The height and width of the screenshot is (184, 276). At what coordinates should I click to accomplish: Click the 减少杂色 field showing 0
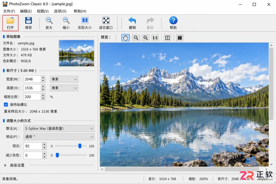coord(33,155)
